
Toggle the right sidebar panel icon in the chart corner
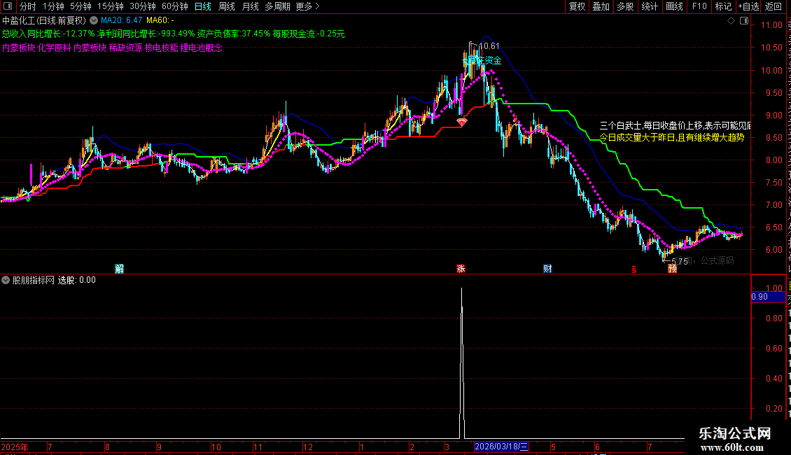click(x=744, y=21)
